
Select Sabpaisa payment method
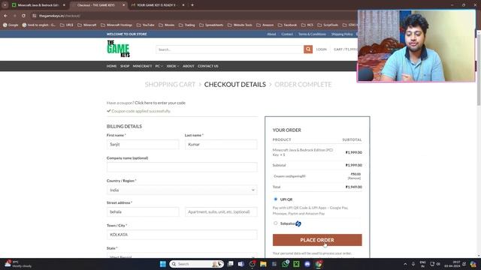pos(276,223)
